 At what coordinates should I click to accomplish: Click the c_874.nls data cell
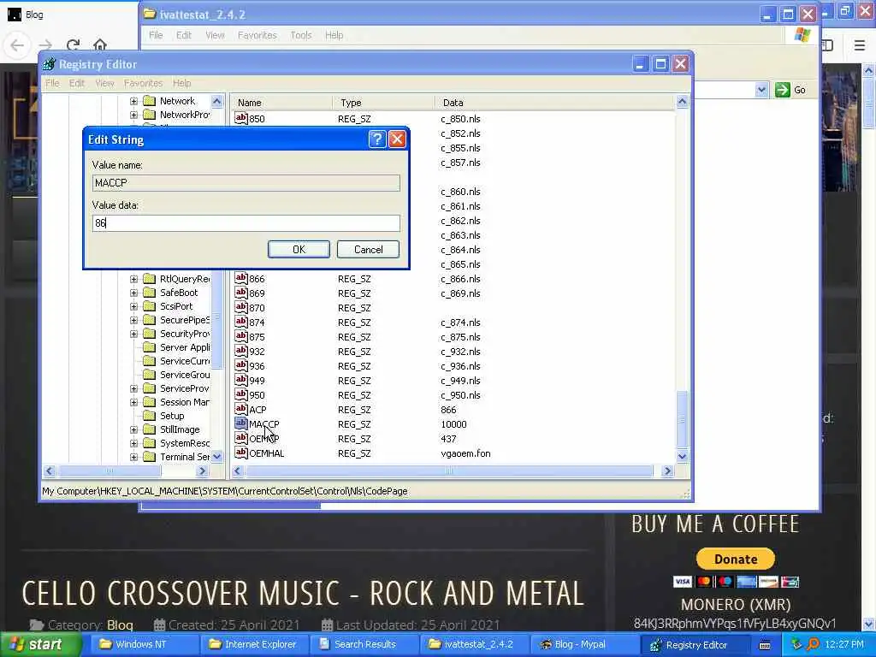[460, 323]
